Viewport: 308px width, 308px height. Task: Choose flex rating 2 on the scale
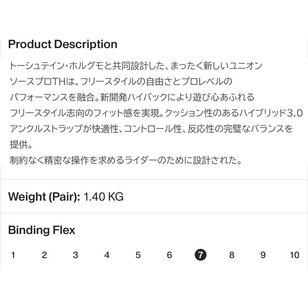coord(44,255)
